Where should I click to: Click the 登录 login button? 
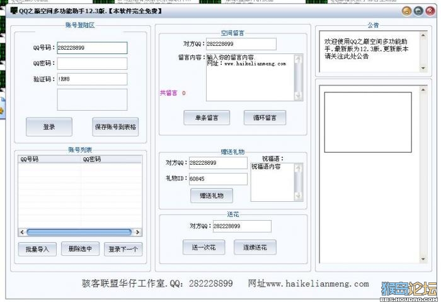coord(49,127)
